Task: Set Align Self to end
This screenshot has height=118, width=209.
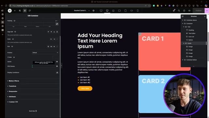Action: 54,32
